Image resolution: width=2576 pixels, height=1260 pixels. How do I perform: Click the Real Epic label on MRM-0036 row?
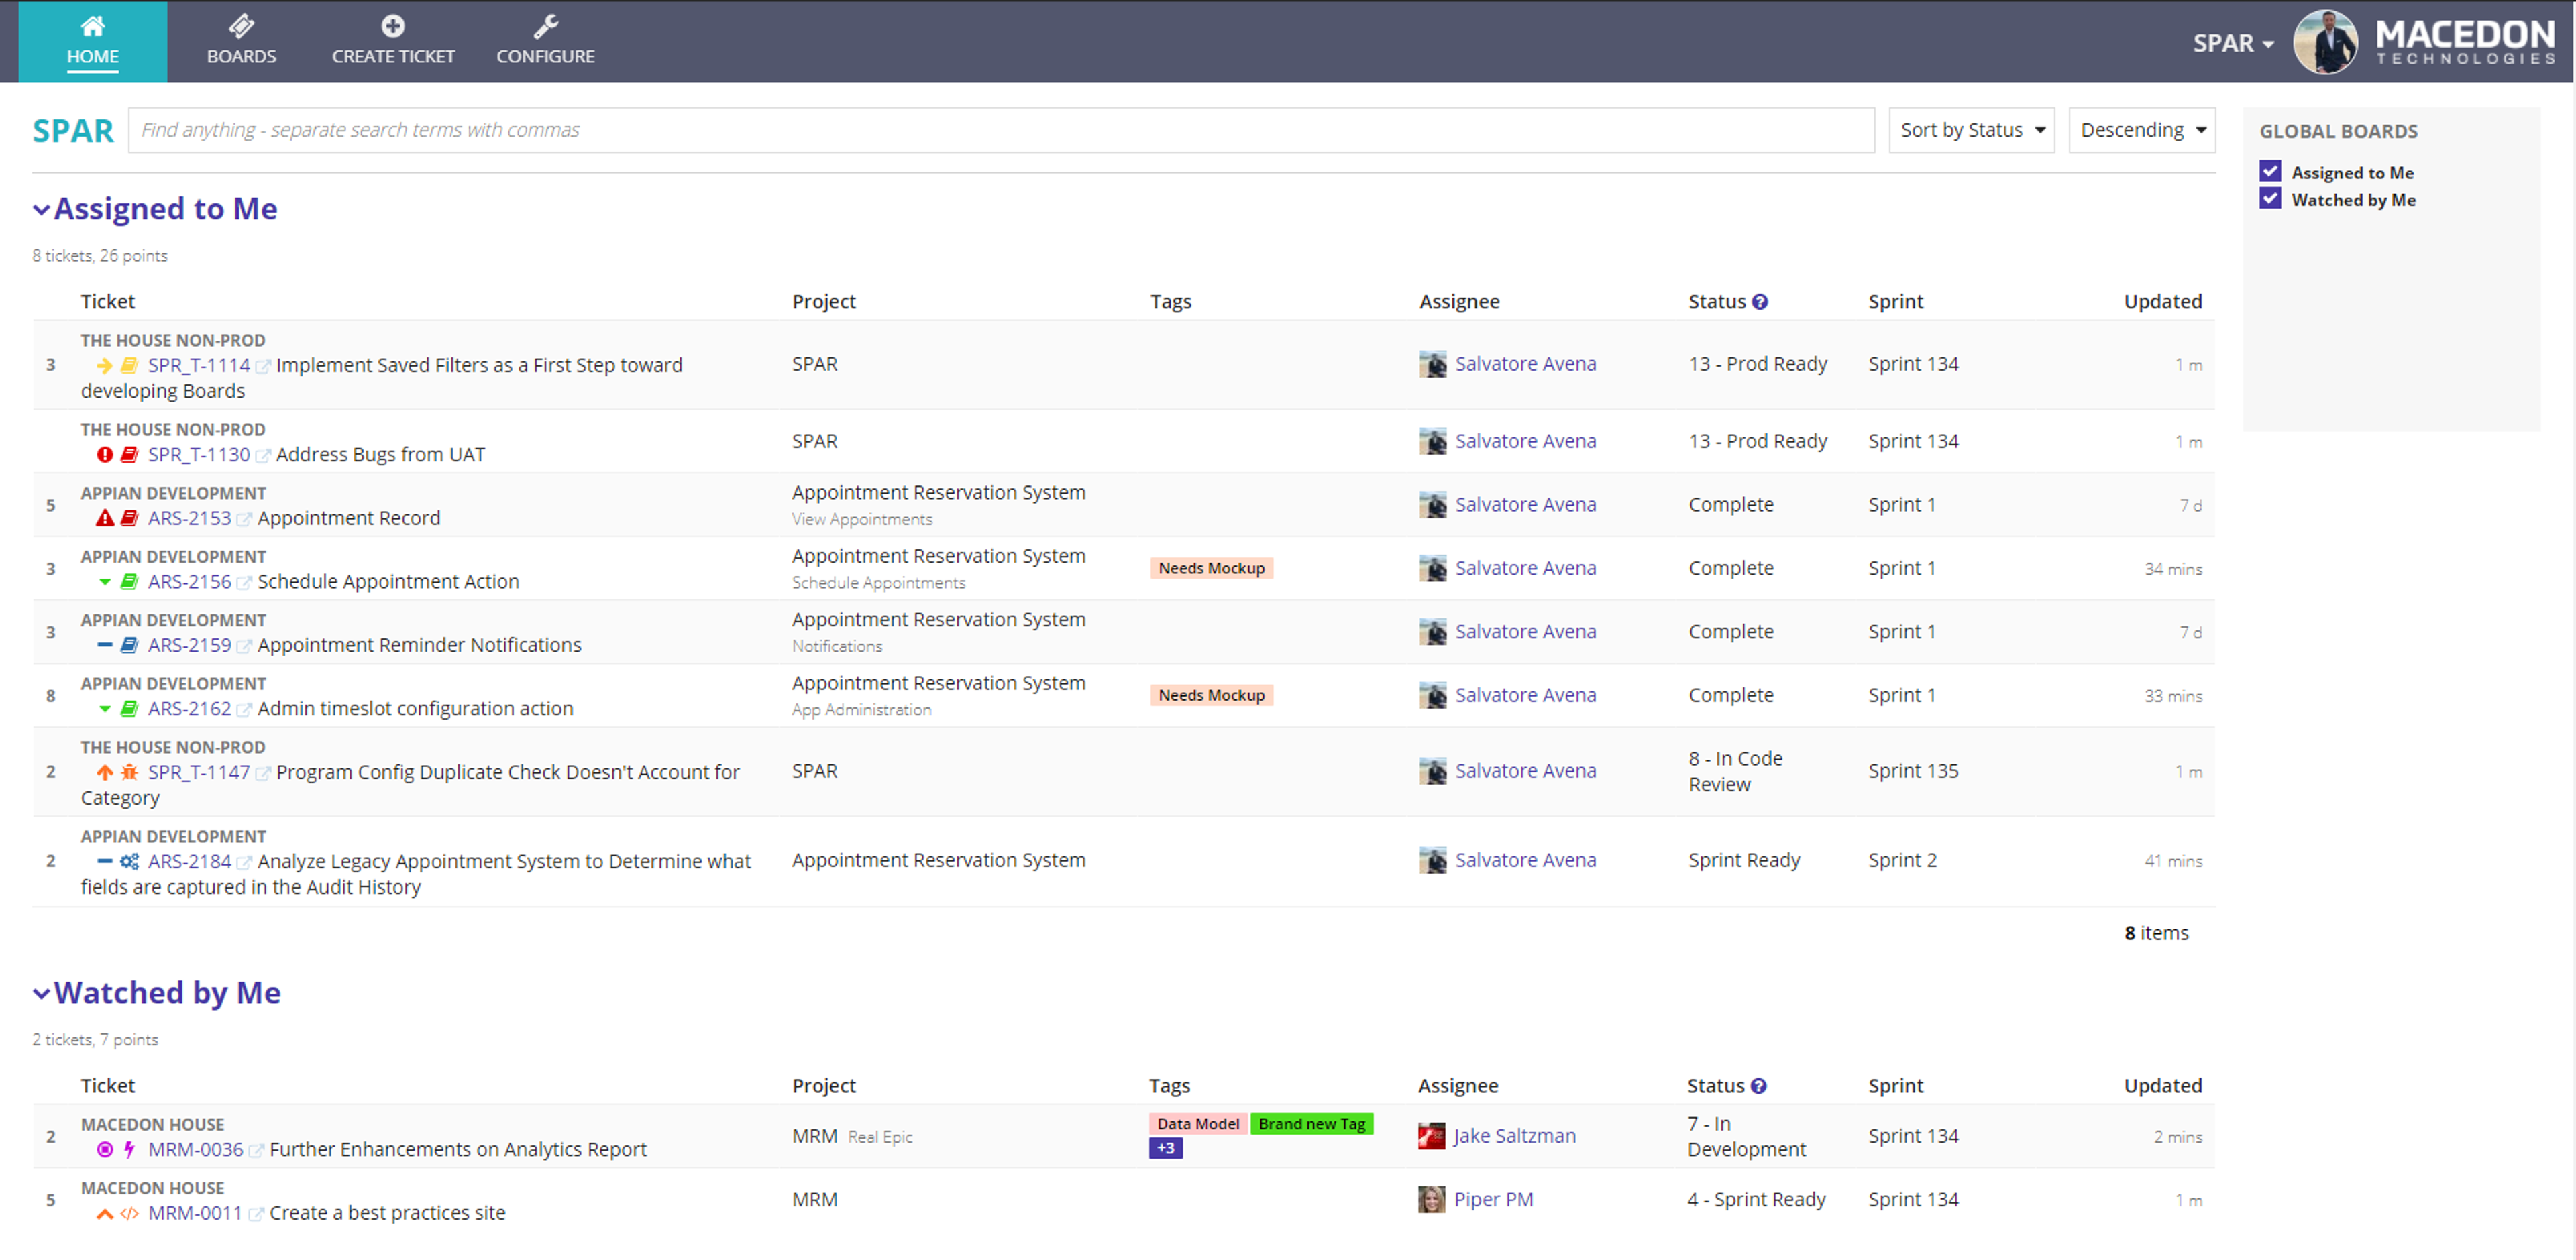point(880,1137)
